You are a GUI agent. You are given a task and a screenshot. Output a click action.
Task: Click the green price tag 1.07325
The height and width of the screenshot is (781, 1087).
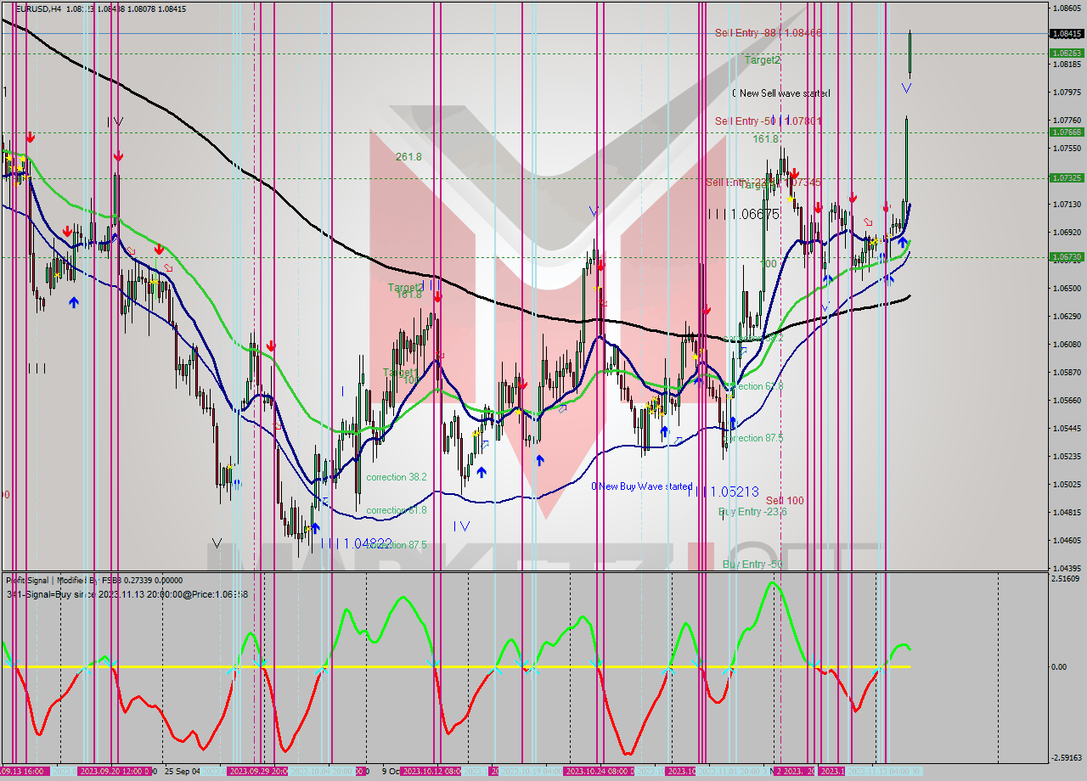[x=1066, y=177]
